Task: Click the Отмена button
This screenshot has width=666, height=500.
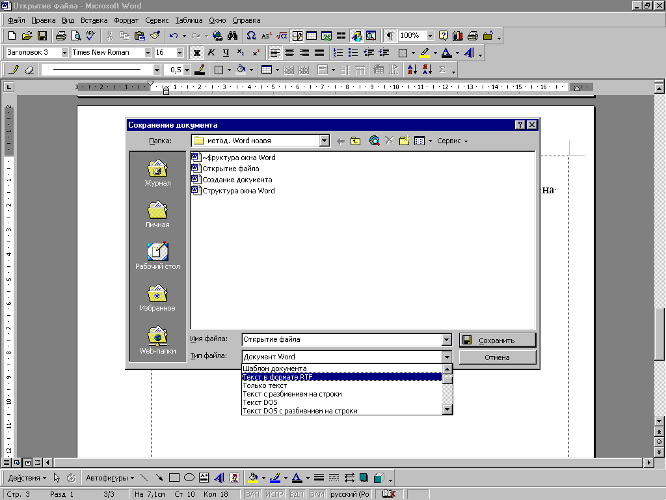Action: tap(498, 357)
